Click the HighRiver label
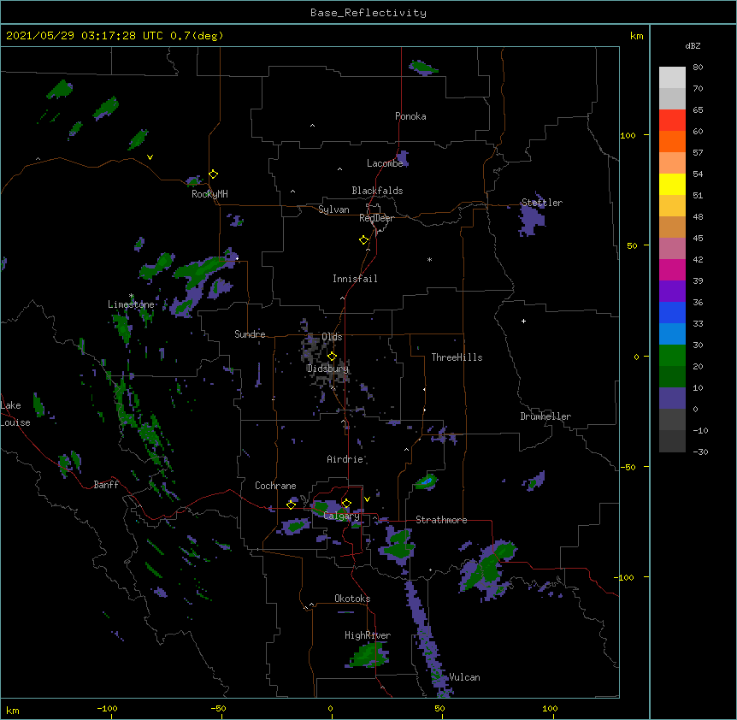The height and width of the screenshot is (720, 737). coord(368,635)
